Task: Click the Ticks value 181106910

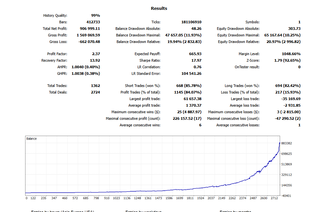Action: coord(191,22)
